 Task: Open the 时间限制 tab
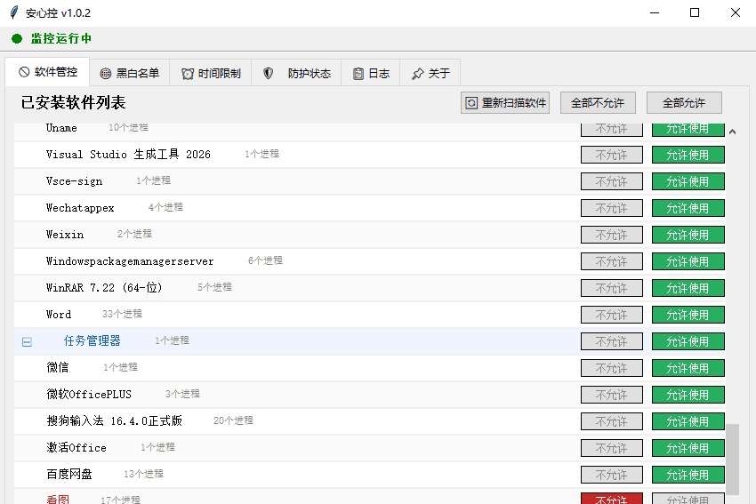point(211,73)
